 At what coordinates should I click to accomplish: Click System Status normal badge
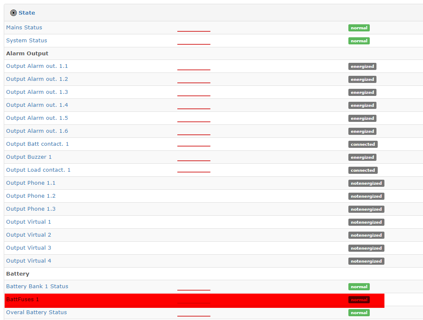click(359, 41)
